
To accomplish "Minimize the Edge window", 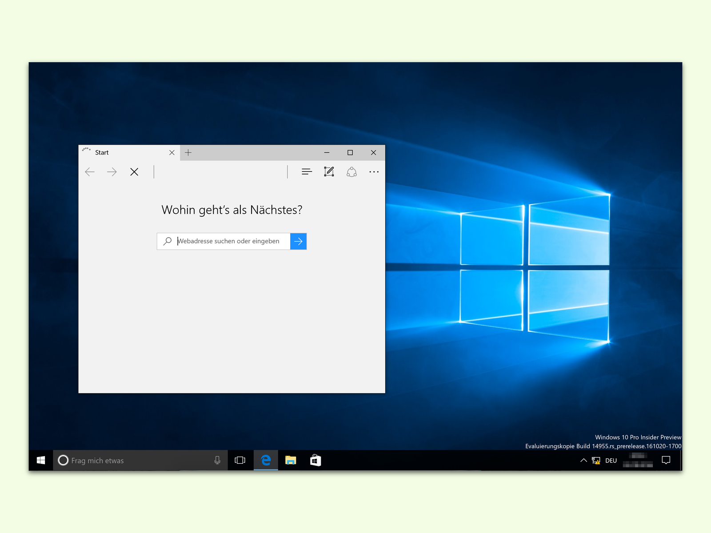I will (327, 153).
